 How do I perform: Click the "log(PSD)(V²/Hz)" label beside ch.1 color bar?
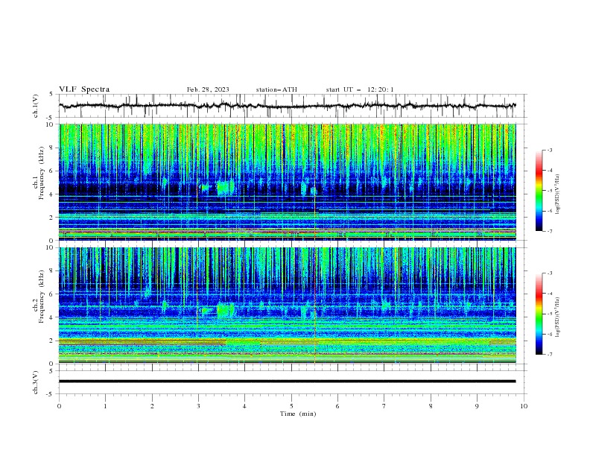point(557,194)
